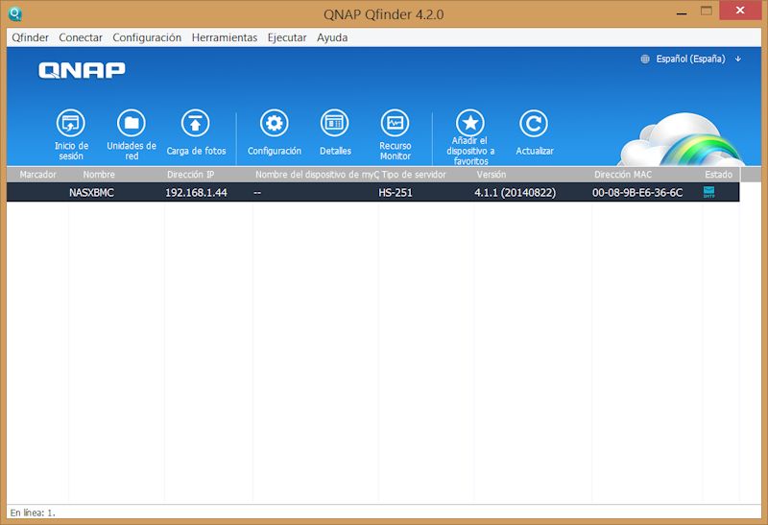Maximize the Qfinder window
This screenshot has width=768, height=525.
tap(707, 11)
